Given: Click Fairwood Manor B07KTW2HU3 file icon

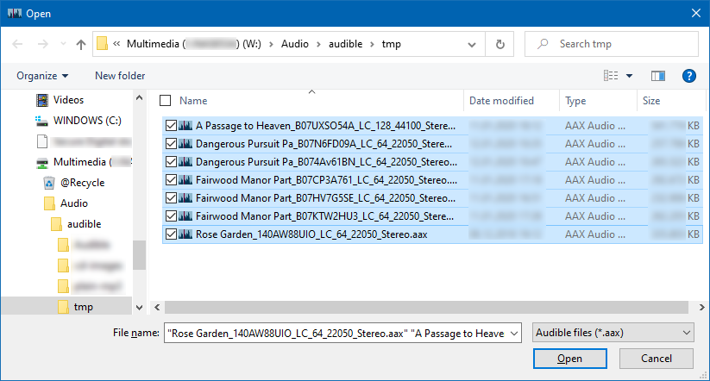Looking at the screenshot, I should (185, 215).
